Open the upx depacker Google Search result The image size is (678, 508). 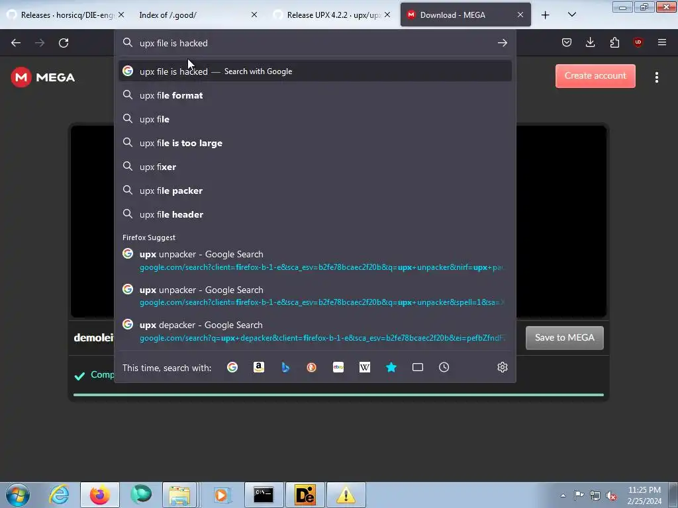pos(315,331)
